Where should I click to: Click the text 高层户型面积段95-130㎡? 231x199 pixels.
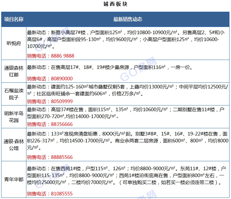click(x=74, y=39)
